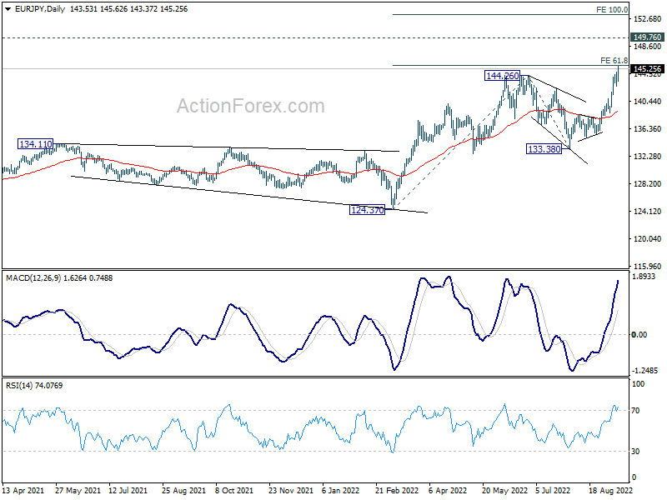Click the 145.256 current price marker
667x500 pixels.
(x=647, y=69)
